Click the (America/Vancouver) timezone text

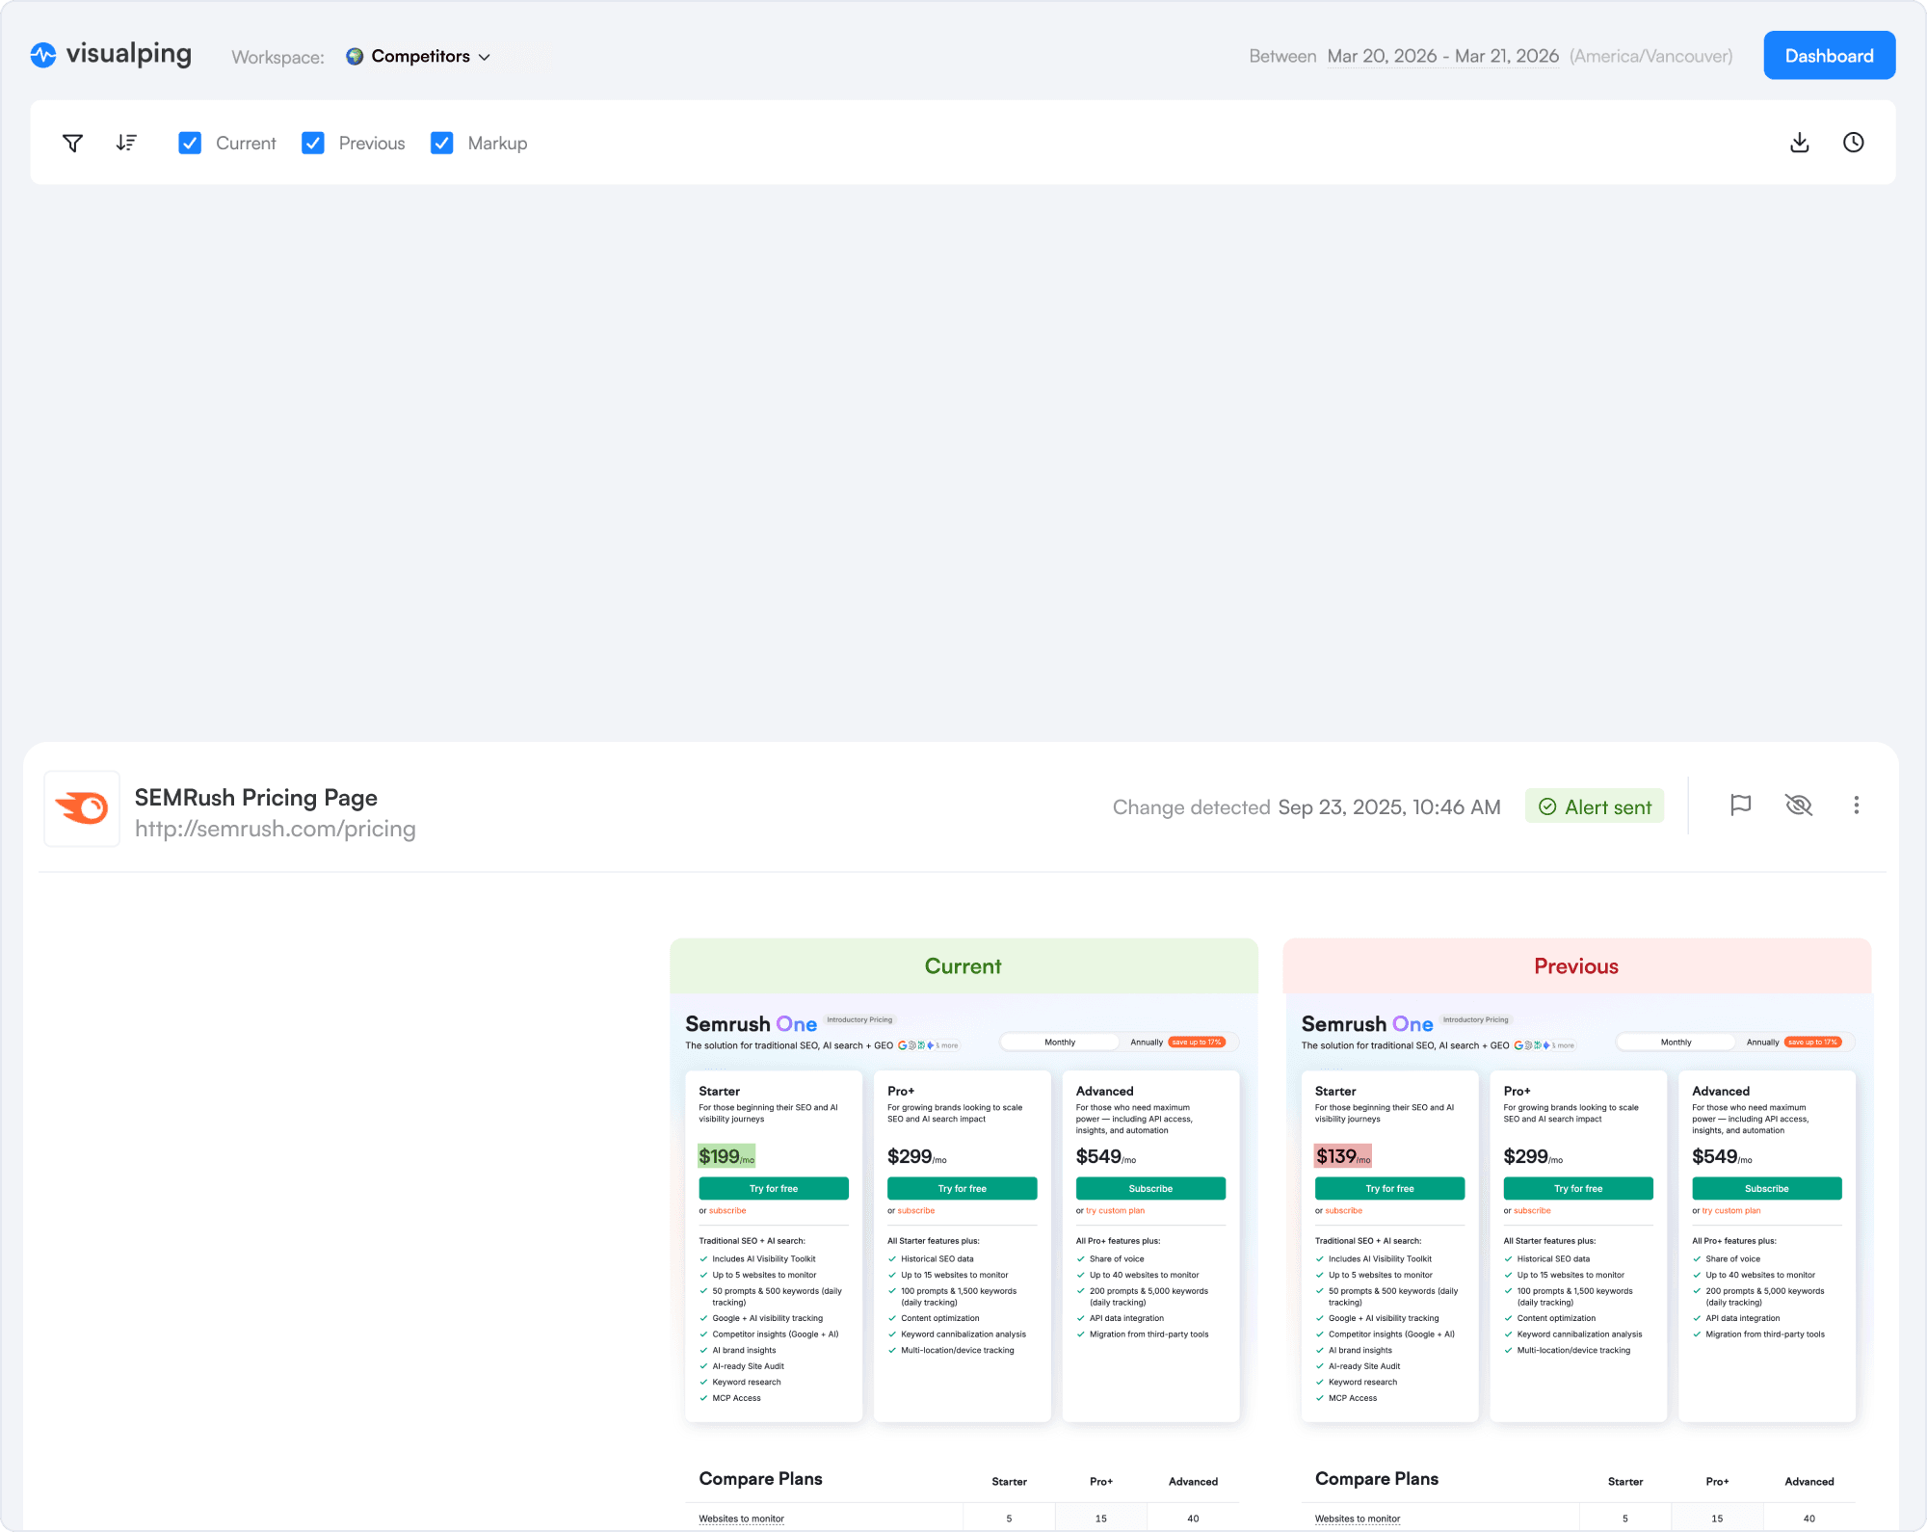tap(1650, 56)
